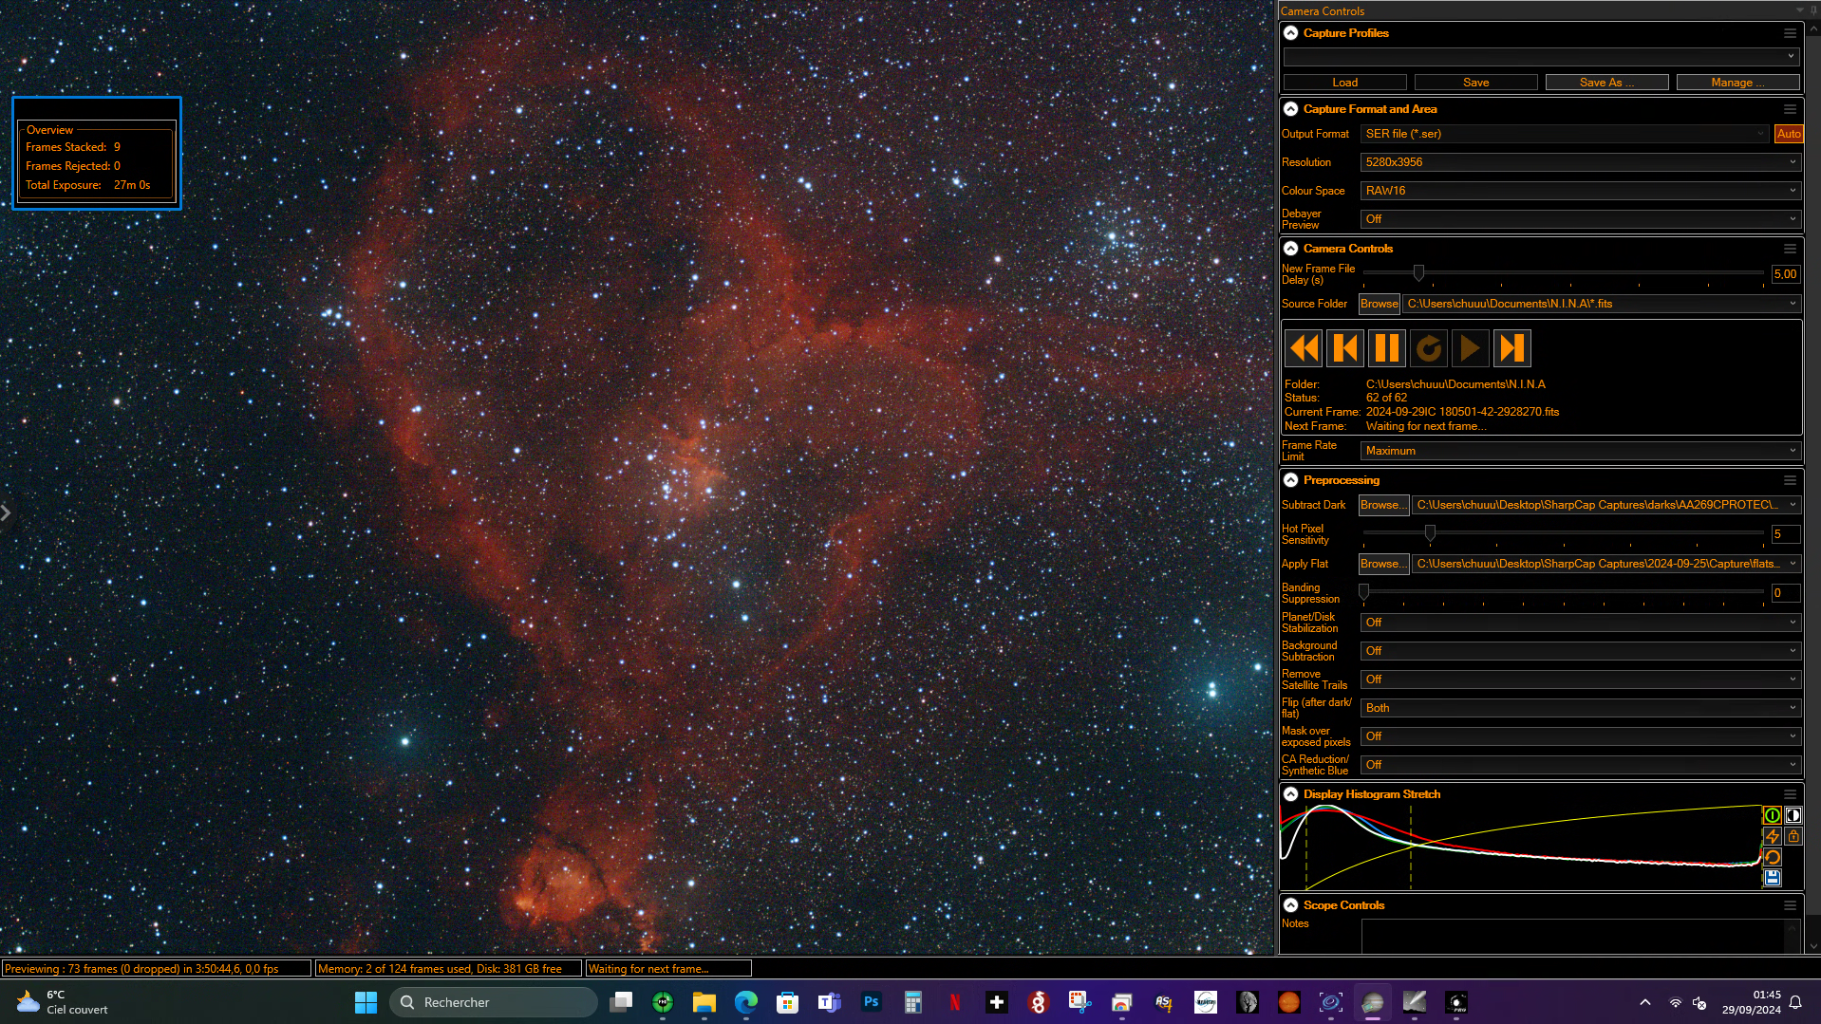Click the lock icon beside histogram

[x=1793, y=836]
